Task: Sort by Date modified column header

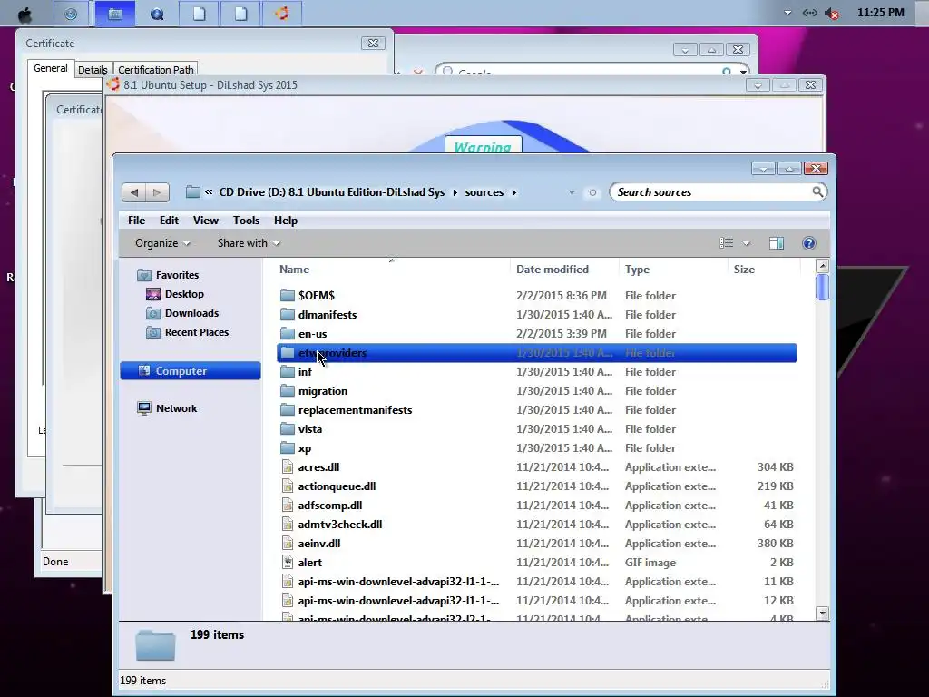Action: pyautogui.click(x=563, y=269)
